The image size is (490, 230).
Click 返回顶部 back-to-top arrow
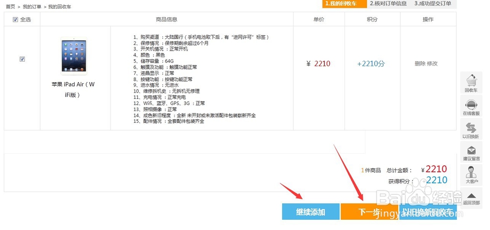click(471, 198)
